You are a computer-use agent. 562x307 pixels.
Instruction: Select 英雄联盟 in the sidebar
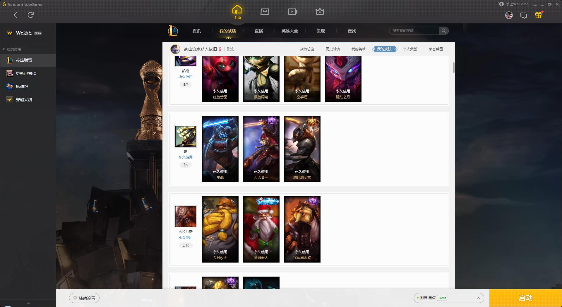(28, 60)
